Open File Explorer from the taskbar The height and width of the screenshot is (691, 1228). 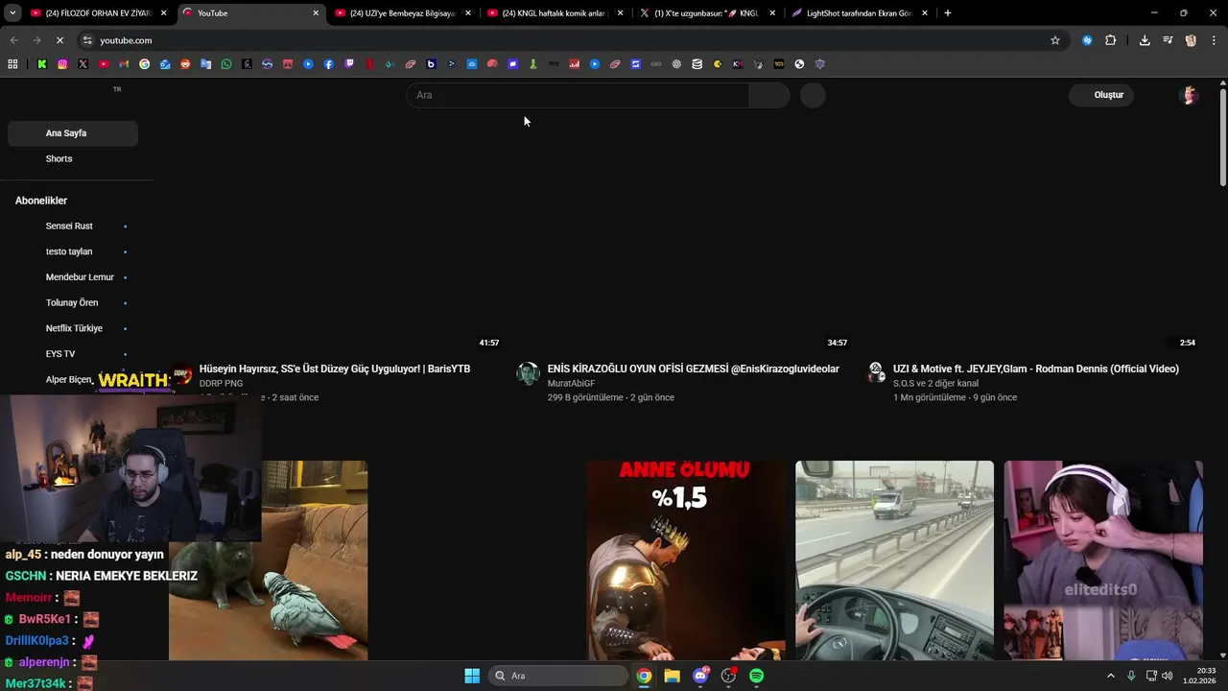tap(672, 676)
